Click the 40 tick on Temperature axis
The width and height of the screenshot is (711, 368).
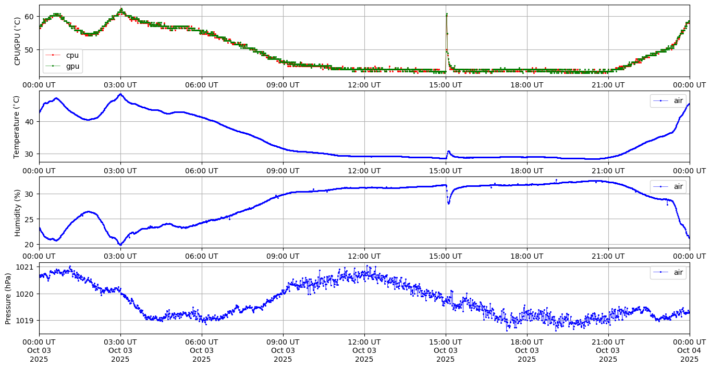[29, 122]
